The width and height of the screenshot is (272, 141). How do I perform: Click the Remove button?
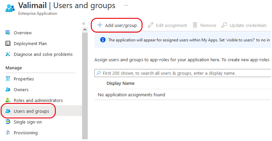204,25
